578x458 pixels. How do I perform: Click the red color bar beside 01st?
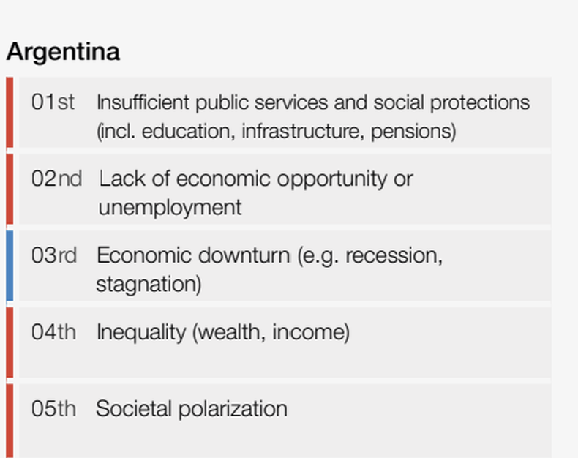[x=10, y=113]
